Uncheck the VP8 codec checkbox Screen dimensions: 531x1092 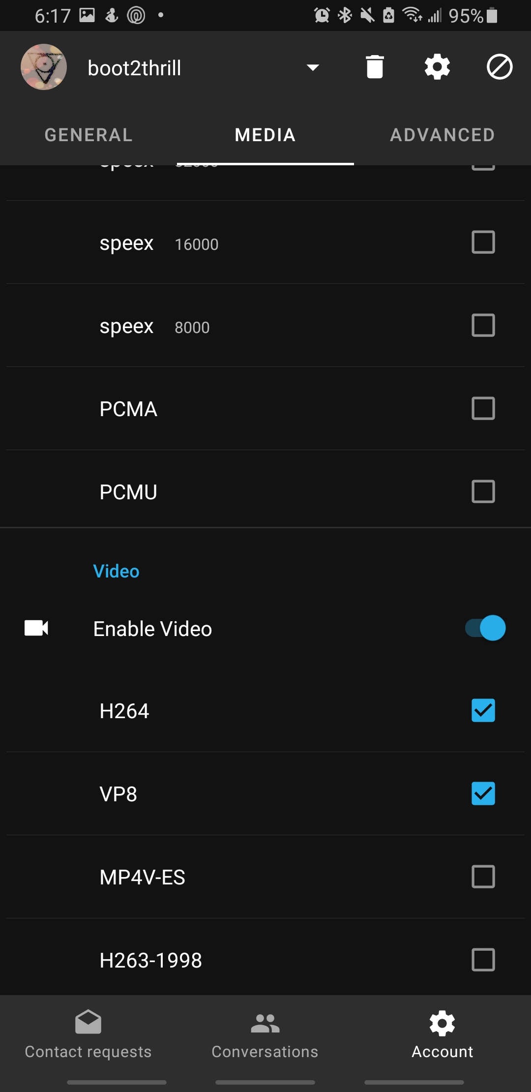[483, 793]
